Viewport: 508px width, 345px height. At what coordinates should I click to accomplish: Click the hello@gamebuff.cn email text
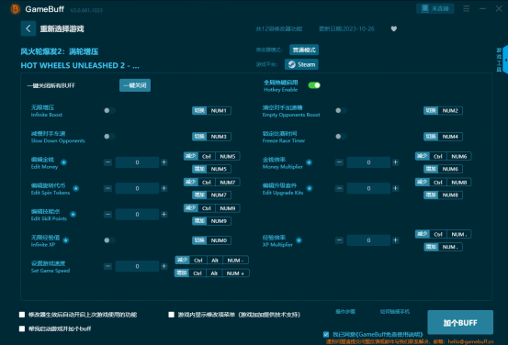[x=470, y=341]
